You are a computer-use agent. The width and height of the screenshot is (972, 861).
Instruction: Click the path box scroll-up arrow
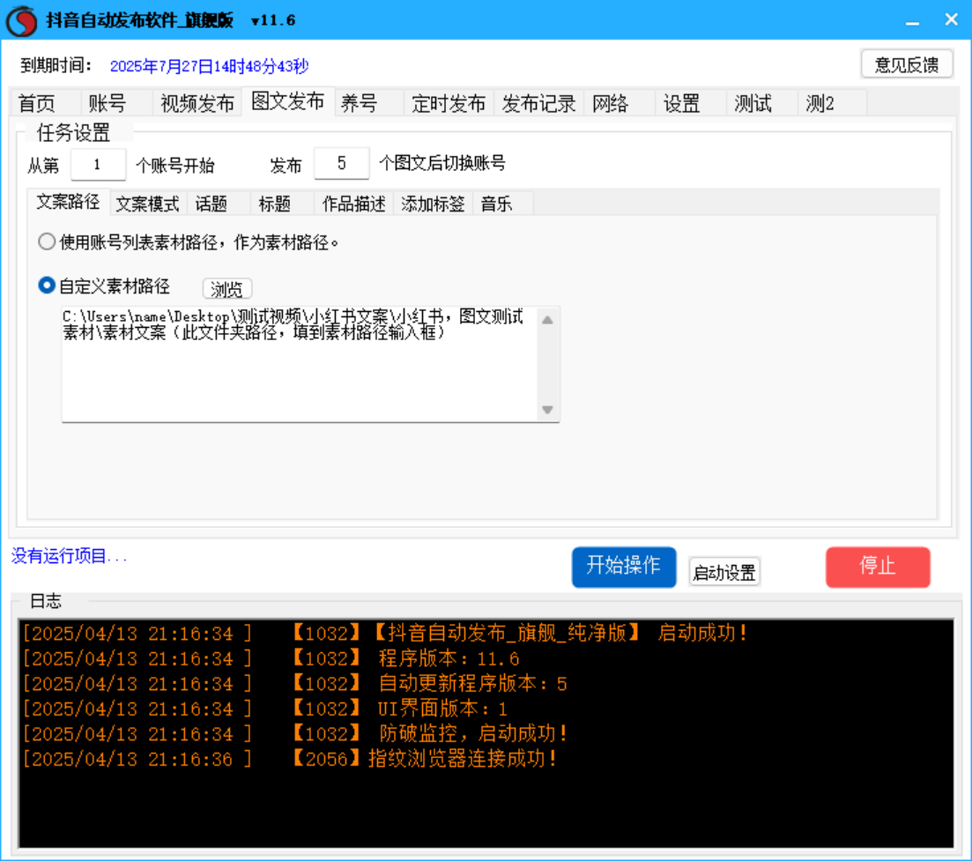(547, 321)
